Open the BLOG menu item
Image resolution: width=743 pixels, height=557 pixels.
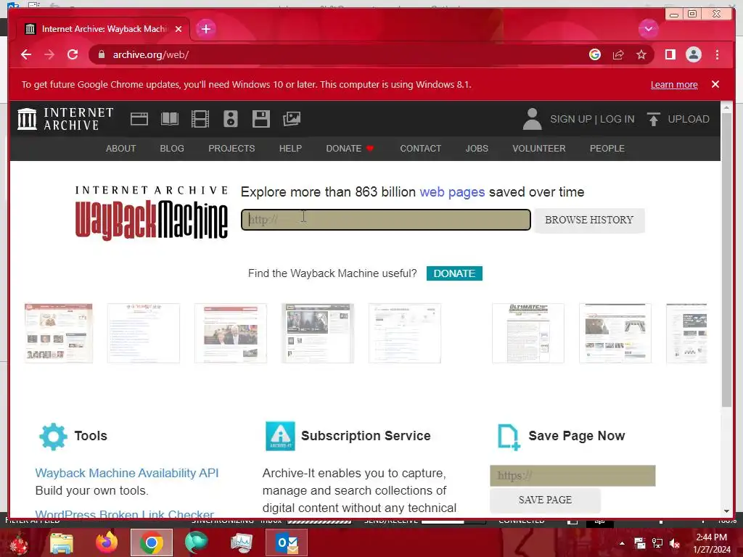[x=172, y=148]
